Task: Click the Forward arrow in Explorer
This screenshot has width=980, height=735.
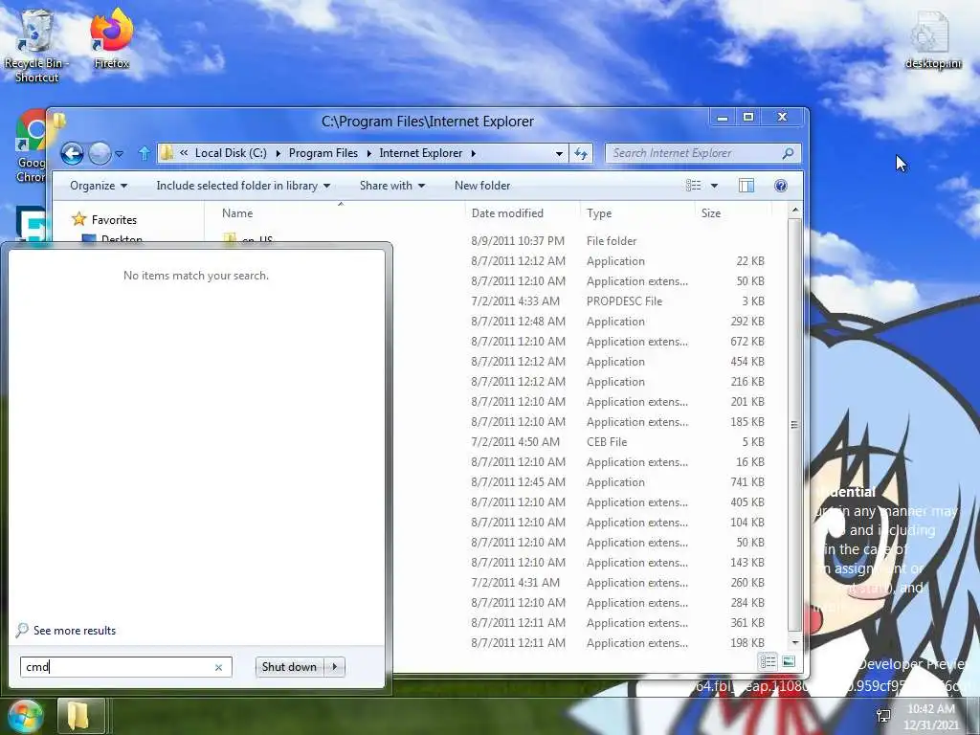Action: click(x=100, y=153)
